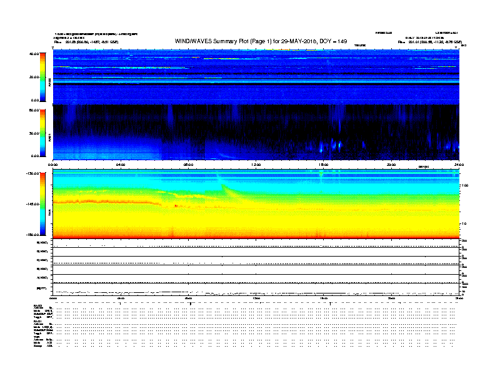The image size is (495, 383).
Task: Click 12:00 tick below the RAD1 panel
Action: [256, 165]
